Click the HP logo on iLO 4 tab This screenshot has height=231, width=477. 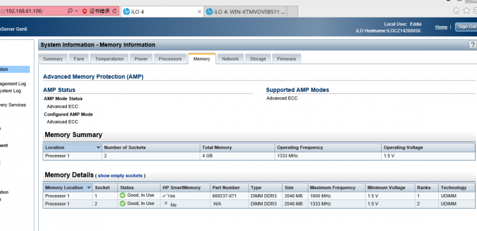127,11
